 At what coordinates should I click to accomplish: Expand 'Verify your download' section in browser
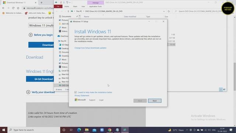coord(41,92)
